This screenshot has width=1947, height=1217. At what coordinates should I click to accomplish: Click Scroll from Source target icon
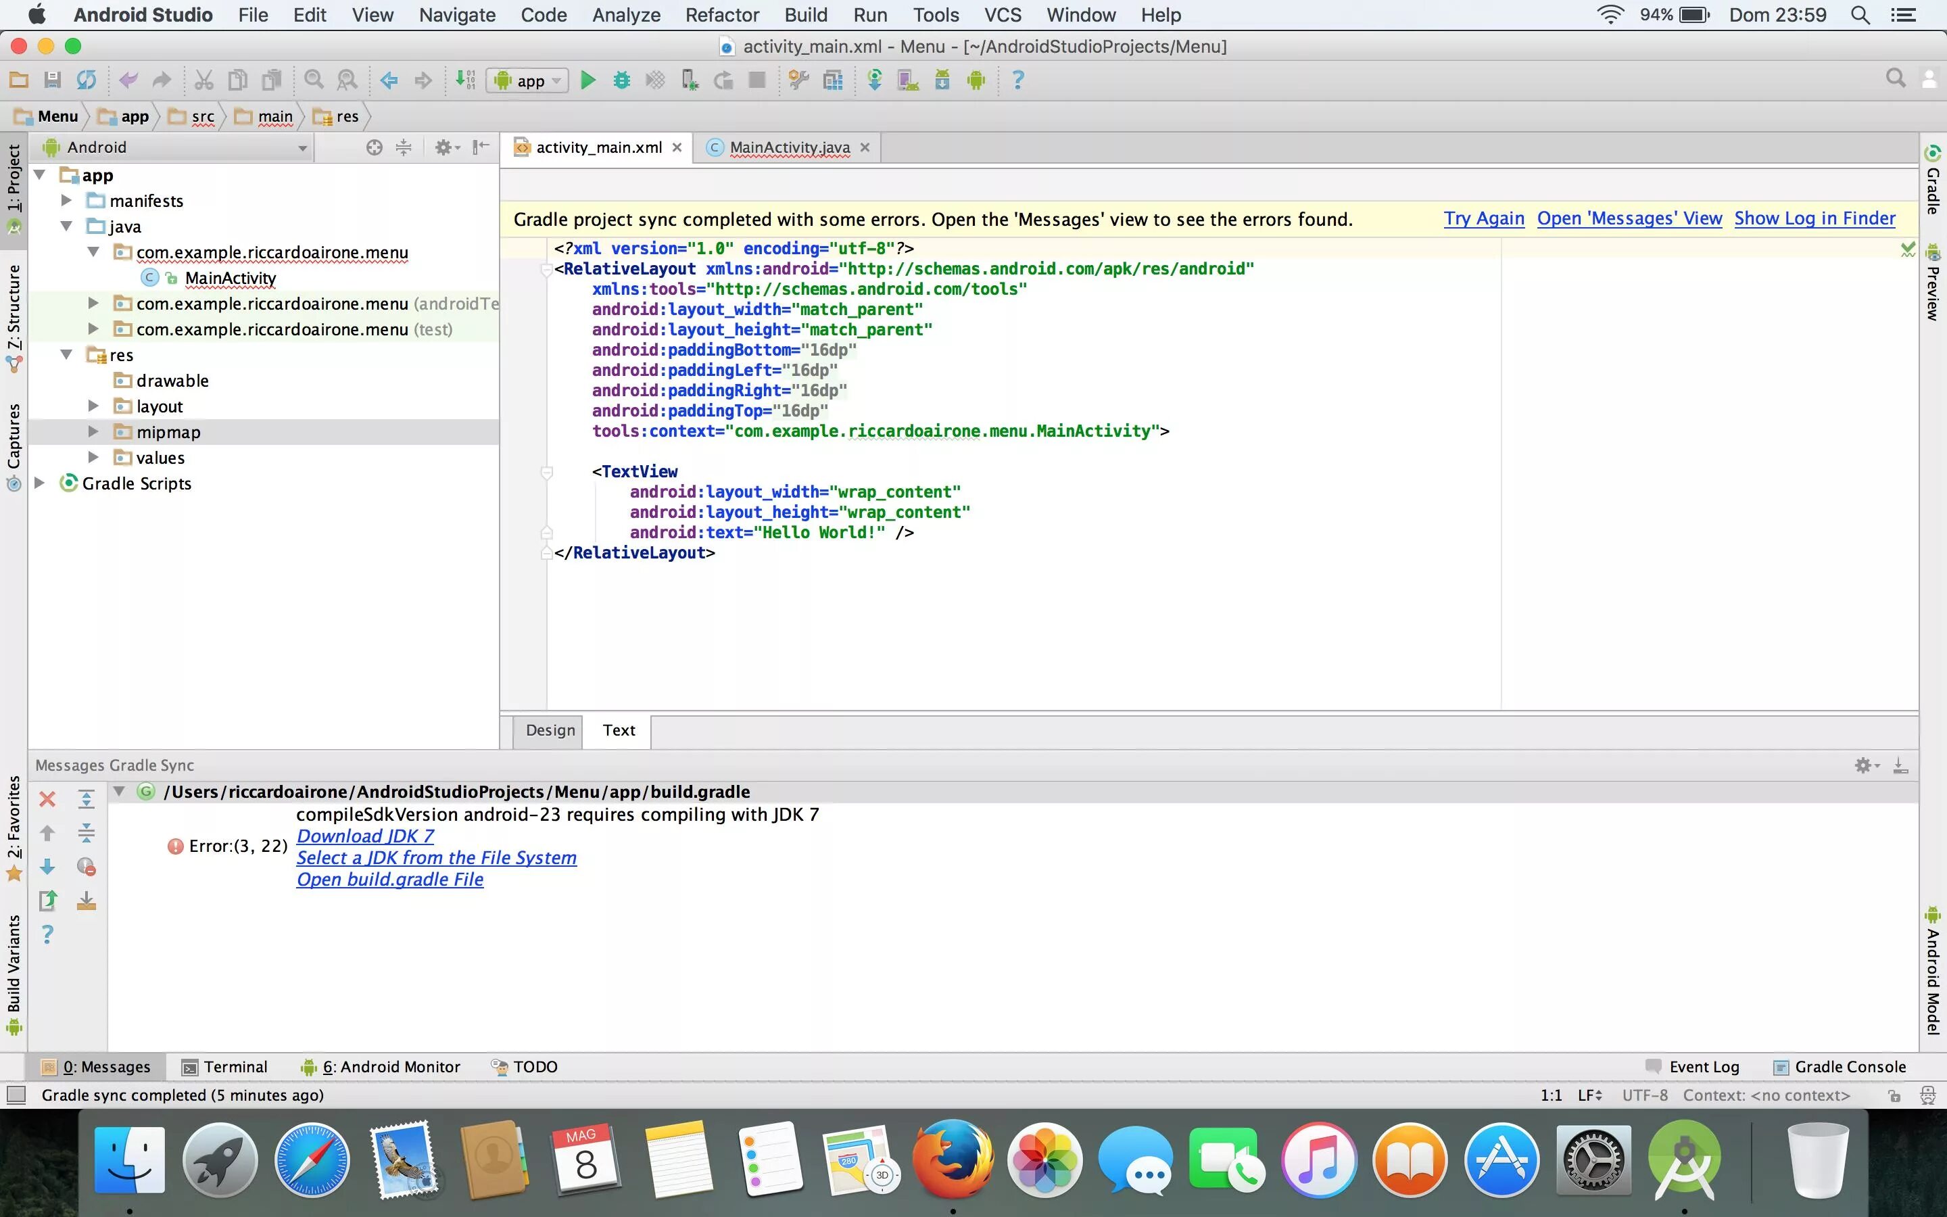pyautogui.click(x=374, y=147)
